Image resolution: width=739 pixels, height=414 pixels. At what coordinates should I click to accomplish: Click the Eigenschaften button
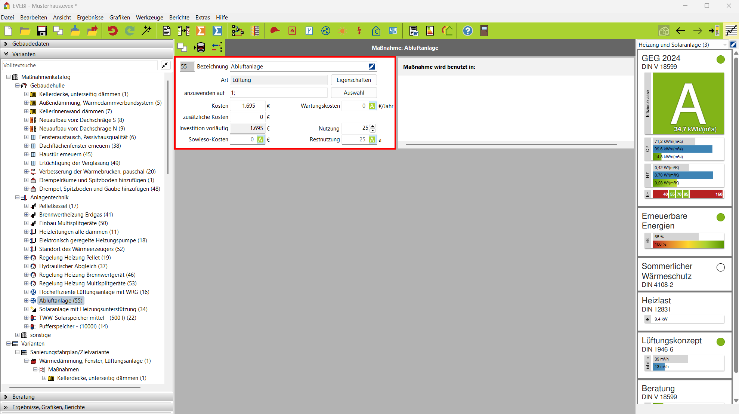[x=353, y=80]
